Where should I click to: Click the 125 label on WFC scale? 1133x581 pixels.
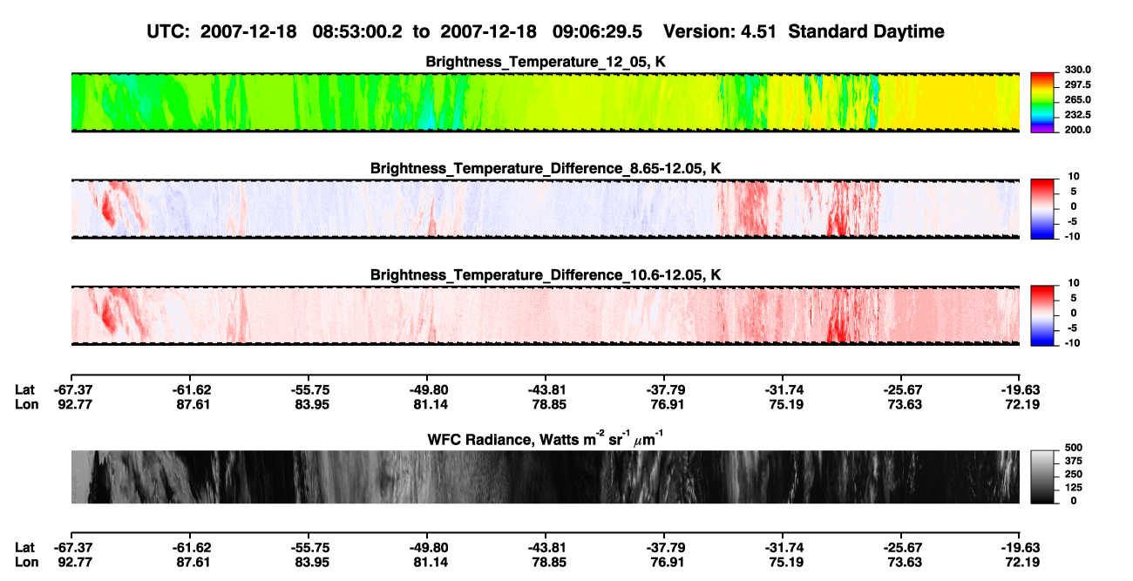(x=1072, y=487)
